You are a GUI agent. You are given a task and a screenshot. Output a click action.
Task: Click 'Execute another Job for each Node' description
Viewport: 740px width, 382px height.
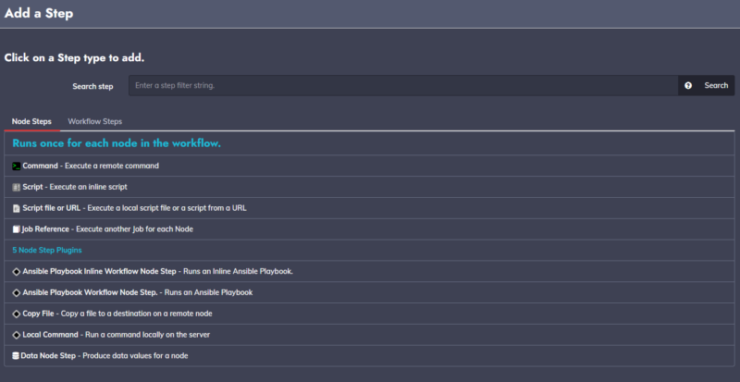coord(134,229)
